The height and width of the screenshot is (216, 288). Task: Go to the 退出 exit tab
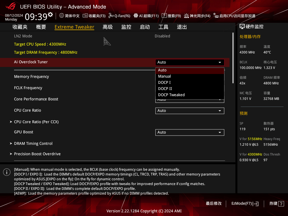tap(182, 27)
